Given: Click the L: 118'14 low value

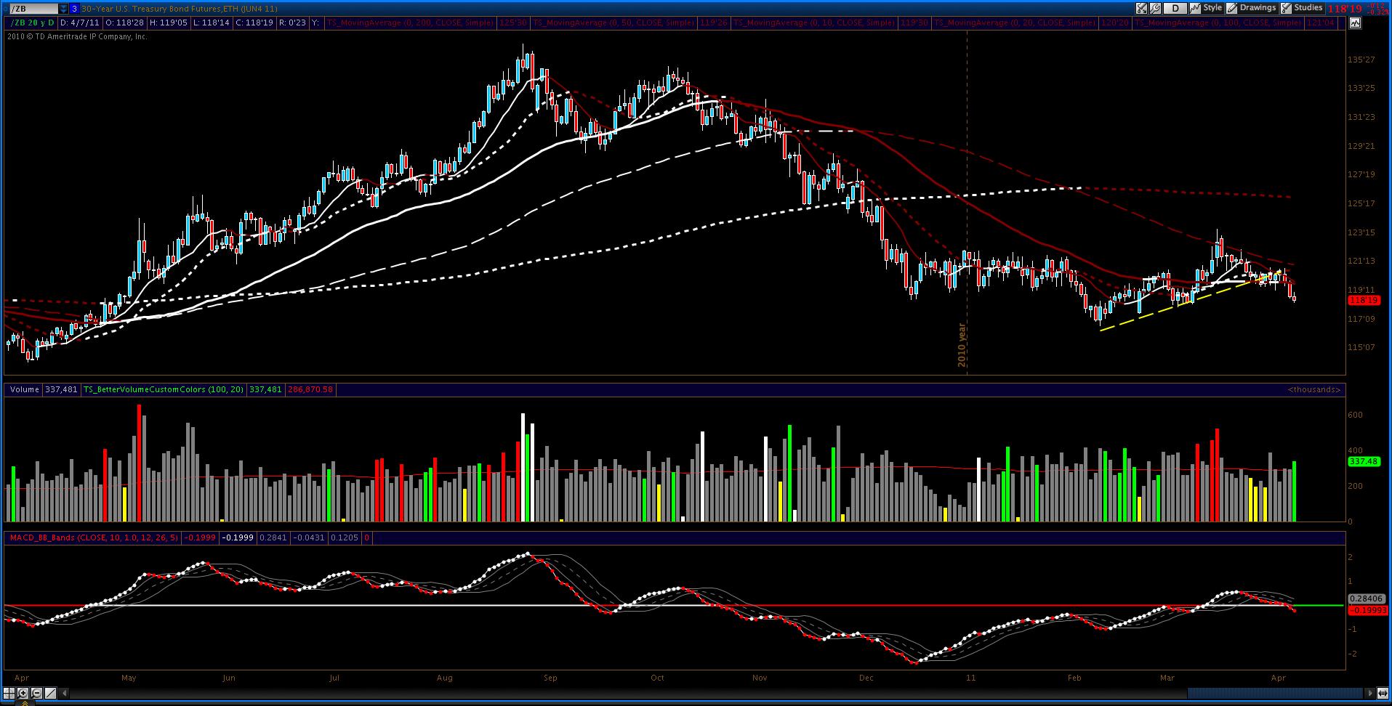Looking at the screenshot, I should click(x=212, y=23).
